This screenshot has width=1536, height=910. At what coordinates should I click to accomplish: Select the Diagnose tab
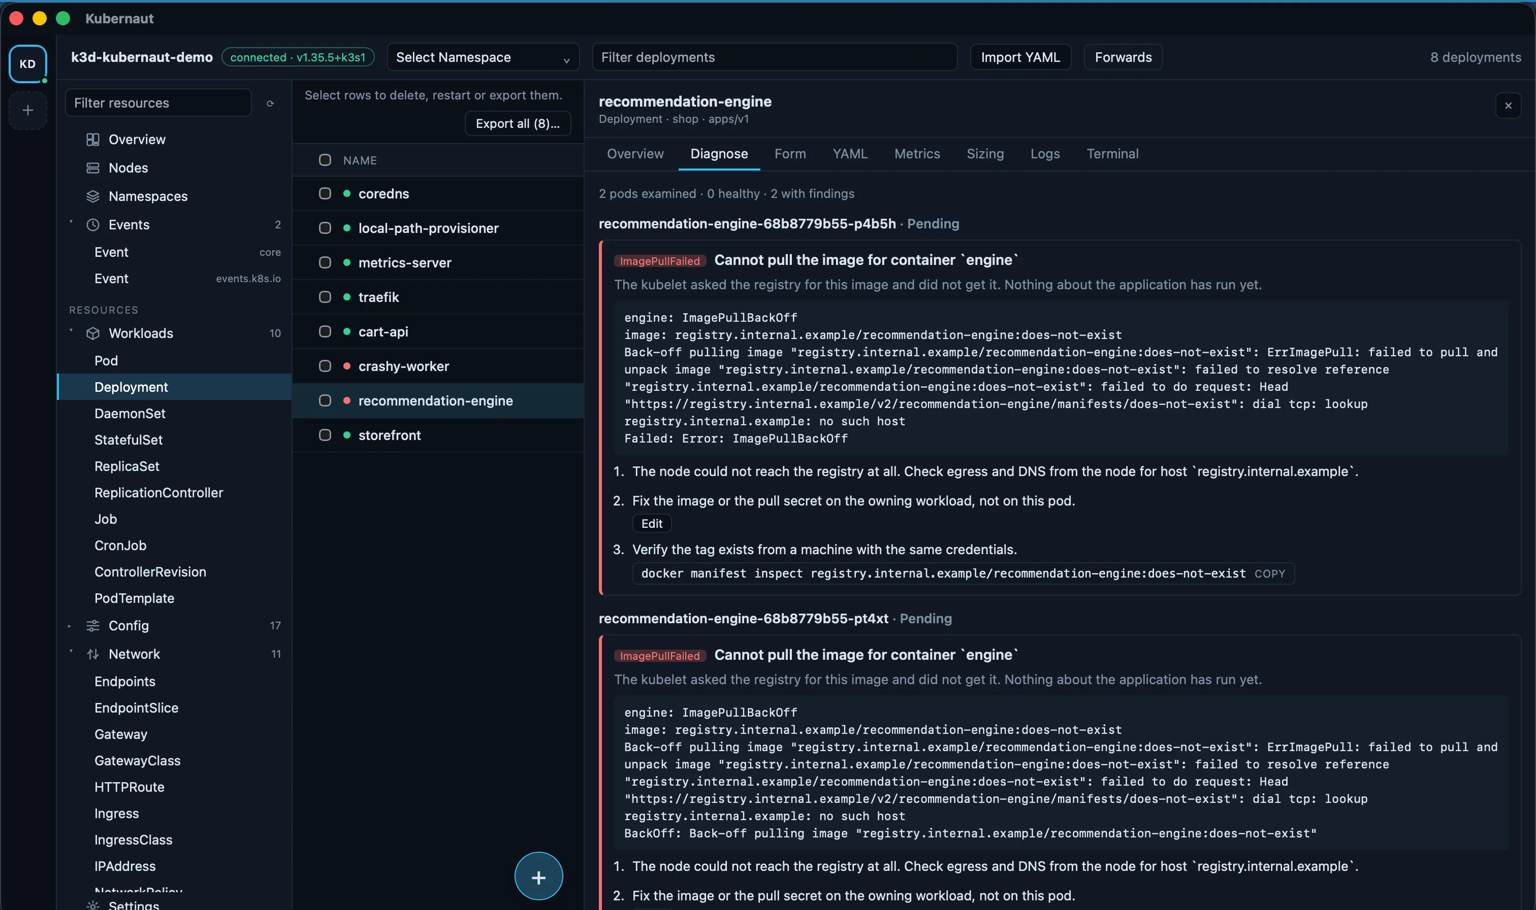719,154
